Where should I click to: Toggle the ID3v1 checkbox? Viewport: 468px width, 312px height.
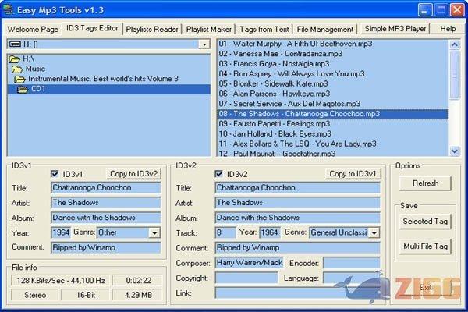(x=55, y=173)
